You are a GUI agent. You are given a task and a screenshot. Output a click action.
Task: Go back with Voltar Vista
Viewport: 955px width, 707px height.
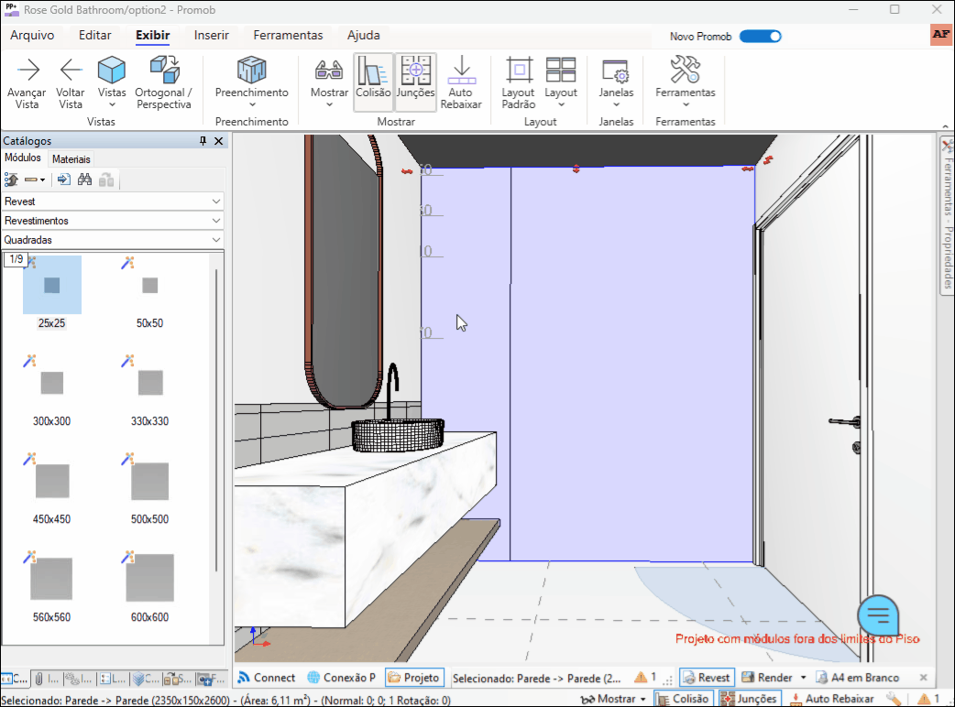click(x=70, y=82)
